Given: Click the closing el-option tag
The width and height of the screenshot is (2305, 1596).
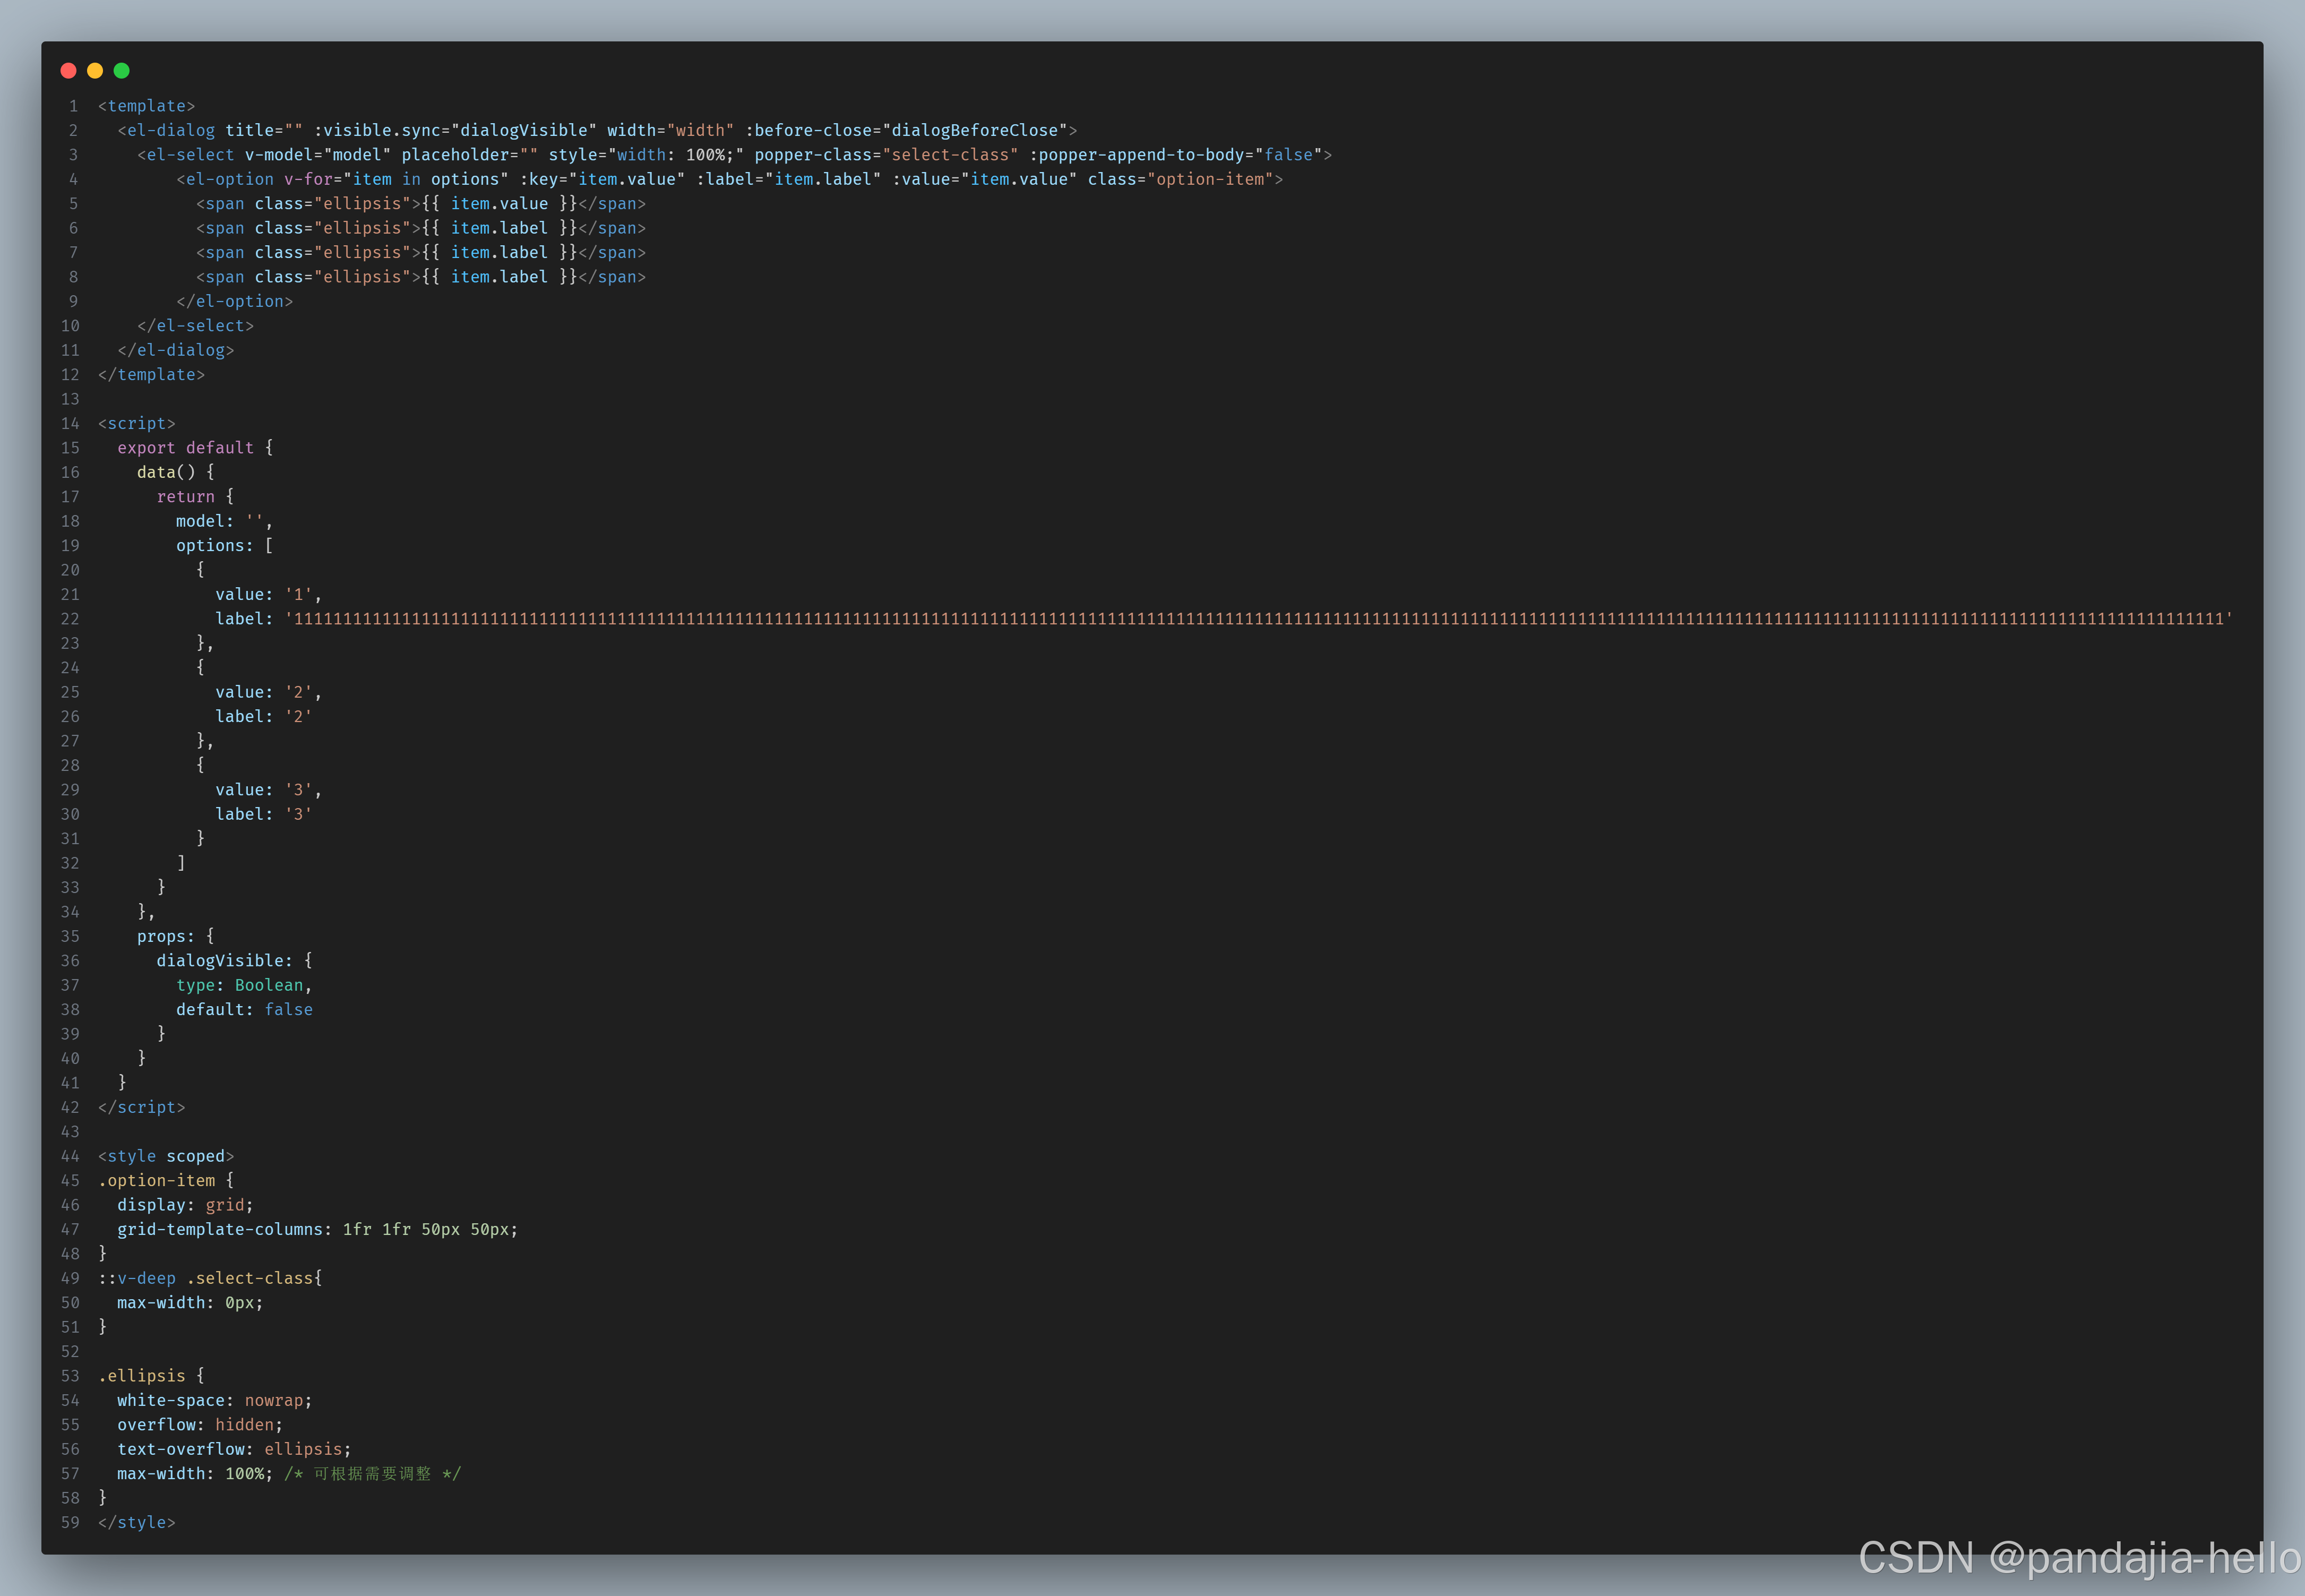Looking at the screenshot, I should point(234,301).
